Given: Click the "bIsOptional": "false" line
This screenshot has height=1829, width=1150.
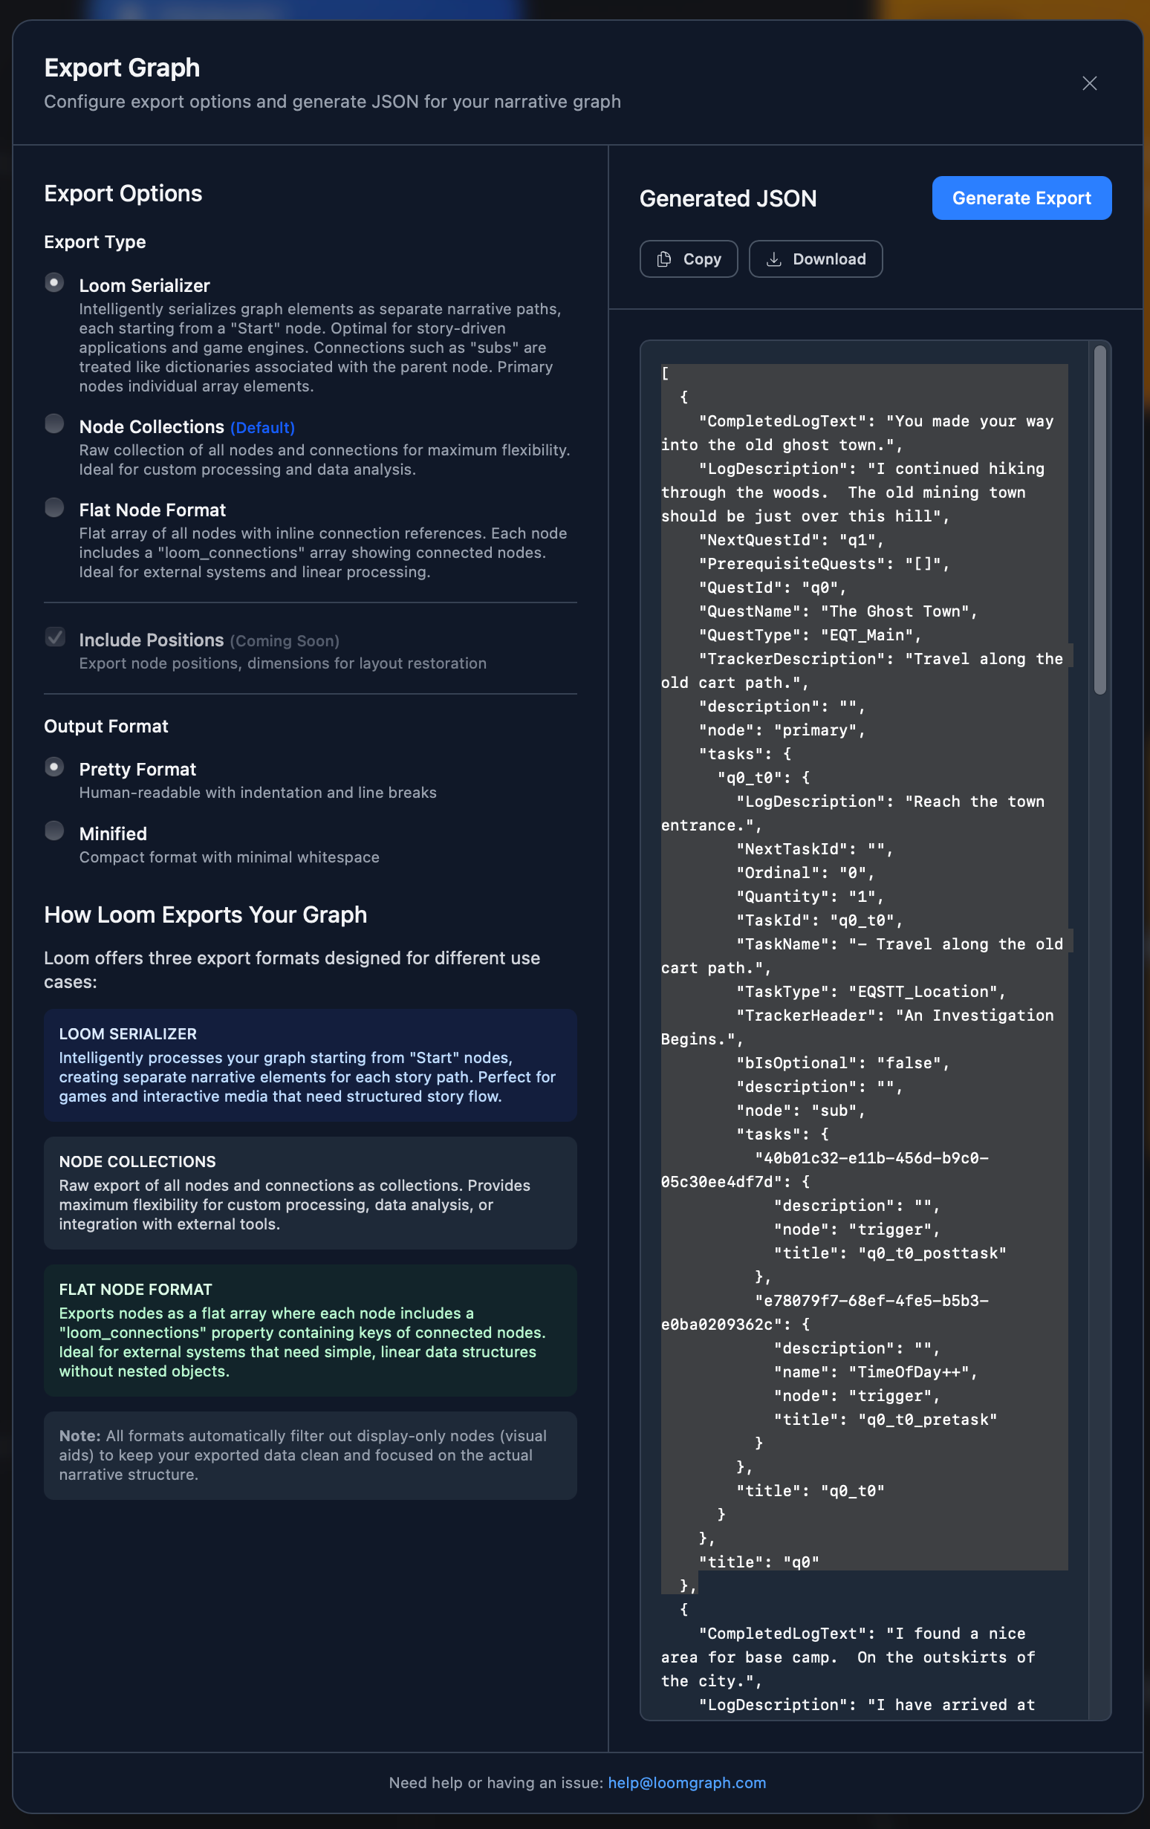Looking at the screenshot, I should click(842, 1063).
